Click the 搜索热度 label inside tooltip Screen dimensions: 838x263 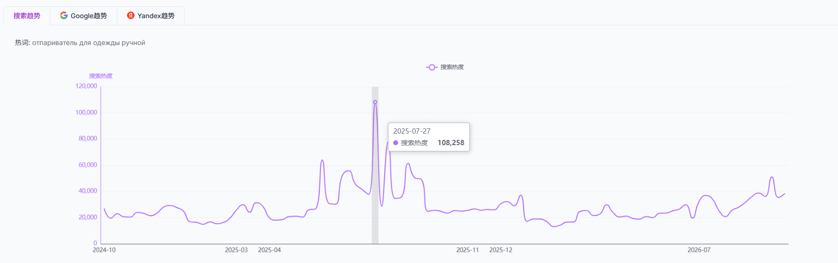click(414, 143)
